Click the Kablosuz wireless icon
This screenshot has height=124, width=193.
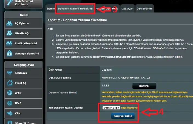click(x=10, y=73)
